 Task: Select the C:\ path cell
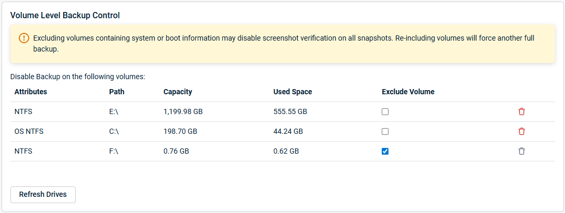coord(114,131)
